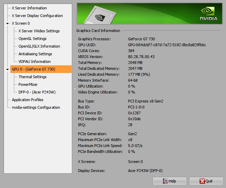Click X Screens value Screen 0
226x188 pixels.
[135, 162]
